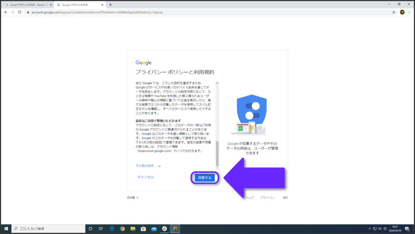Click the キャンセル link
415x234 pixels.
click(145, 177)
